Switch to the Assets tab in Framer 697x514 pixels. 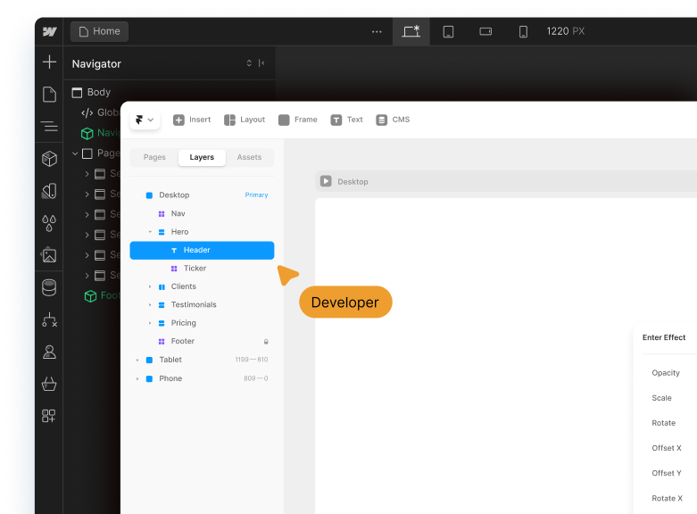249,157
